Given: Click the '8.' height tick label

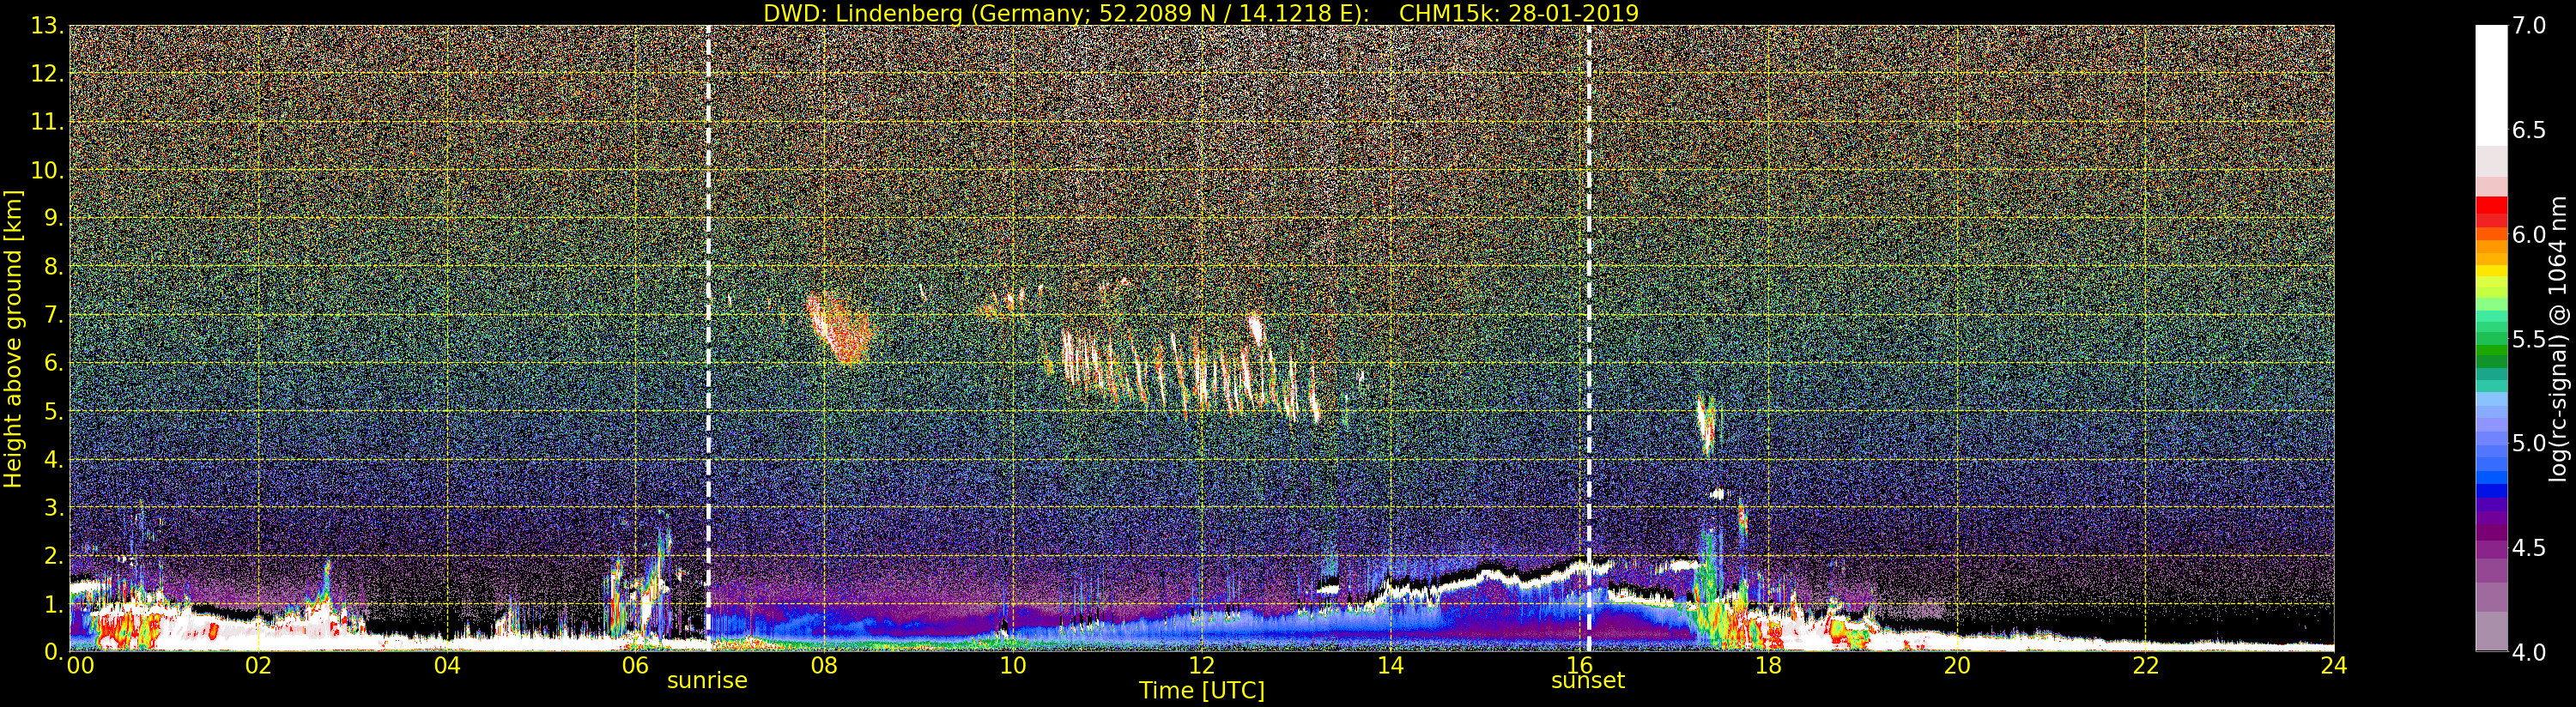Looking at the screenshot, I should click(x=53, y=266).
